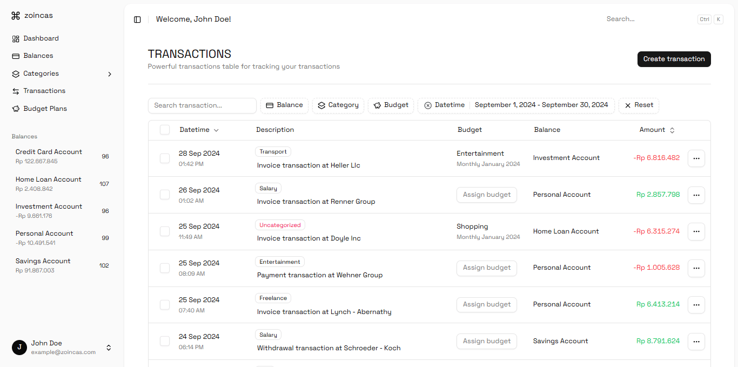The width and height of the screenshot is (738, 367).
Task: Focus the Search transaction input field
Action: (x=202, y=105)
